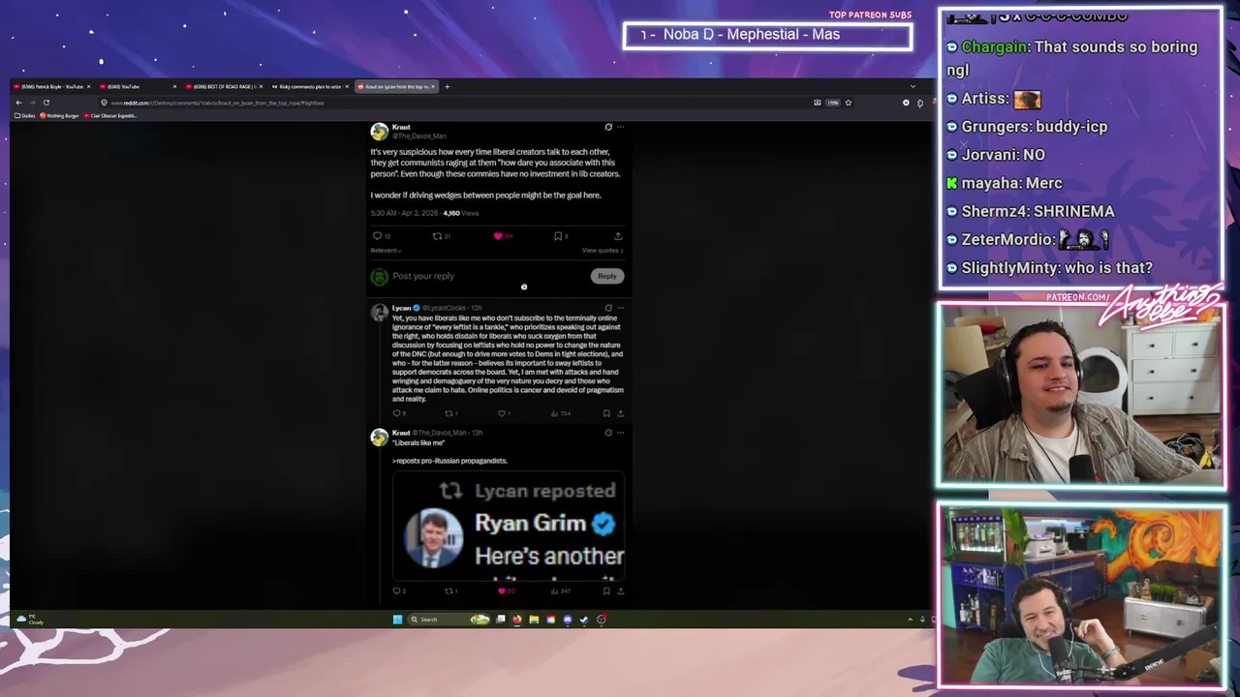Image resolution: width=1240 pixels, height=697 pixels.
Task: Click reply icon on Lycan's tweet
Action: (396, 413)
